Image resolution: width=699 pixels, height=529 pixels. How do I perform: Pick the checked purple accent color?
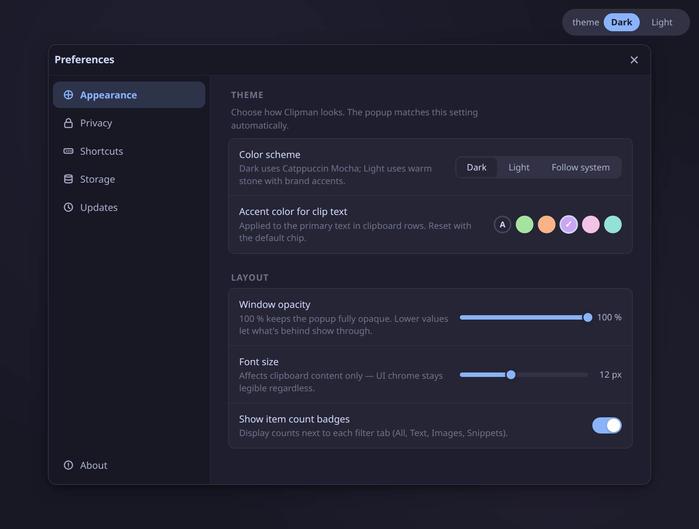(568, 224)
